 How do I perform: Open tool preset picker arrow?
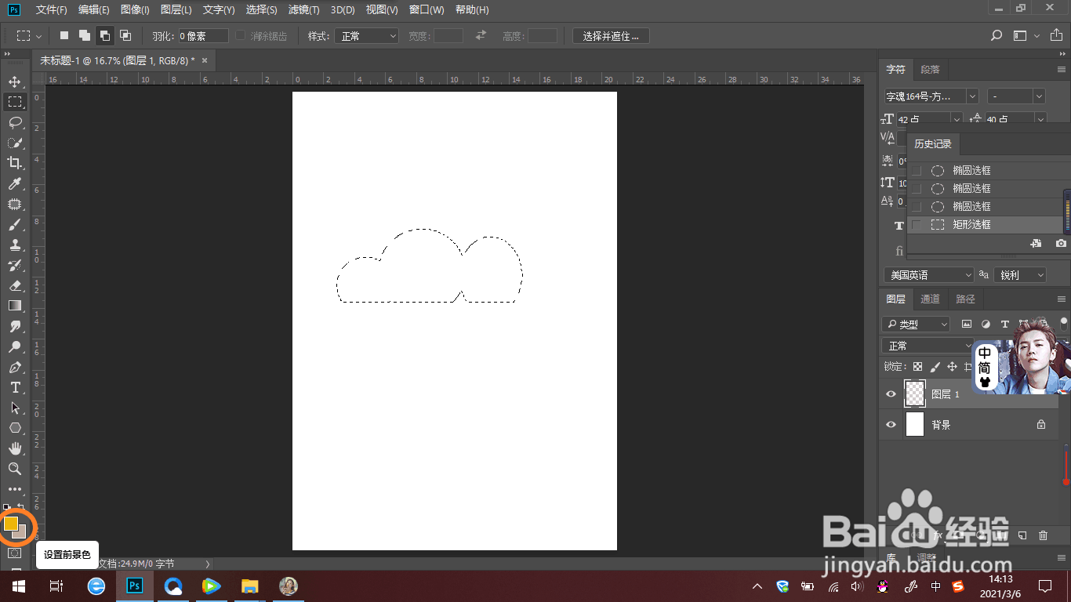pos(39,36)
